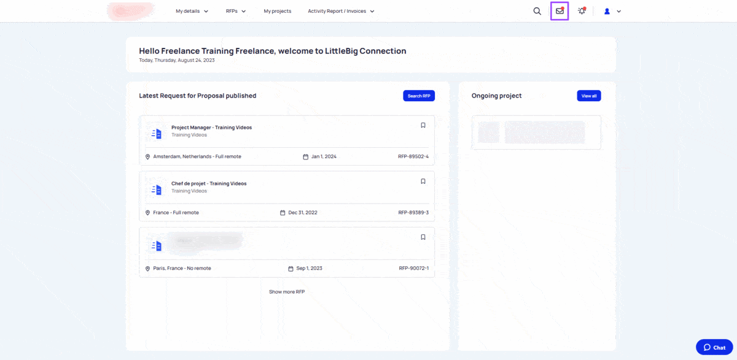Expand the My details menu
The width and height of the screenshot is (737, 360).
(192, 11)
